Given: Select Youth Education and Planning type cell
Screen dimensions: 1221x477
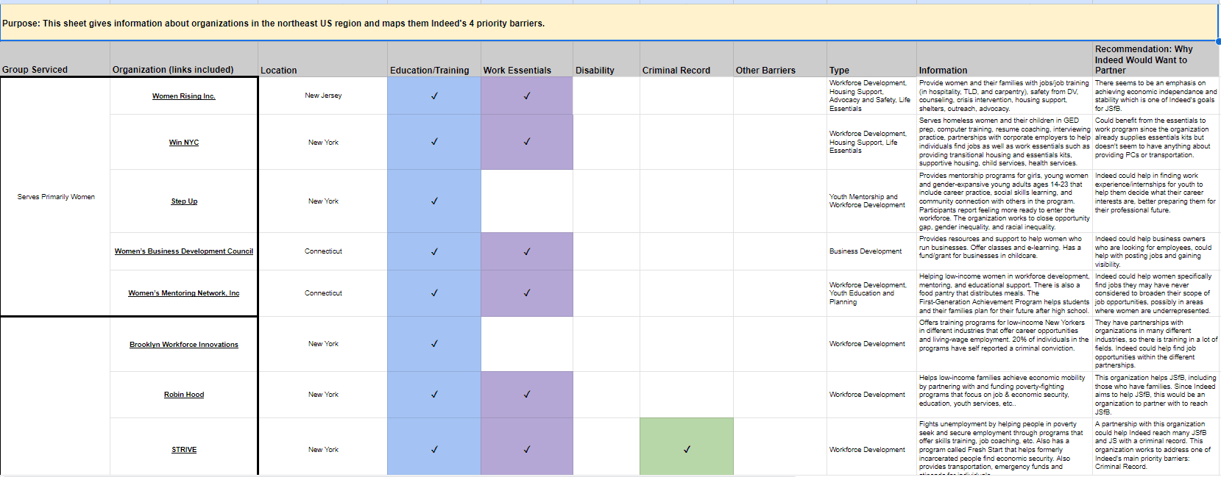Looking at the screenshot, I should pos(871,293).
